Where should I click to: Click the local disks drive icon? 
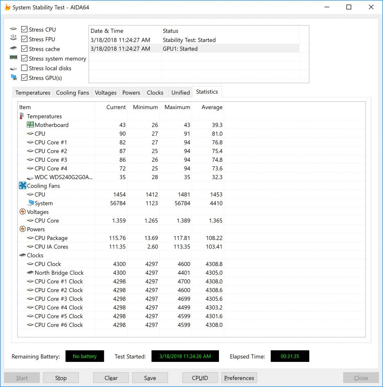coord(13,68)
